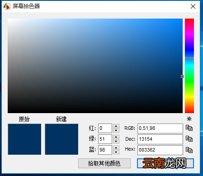Viewport: 203px width, 176px height.
Task: Increase the green (绿) value
Action: click(x=116, y=137)
